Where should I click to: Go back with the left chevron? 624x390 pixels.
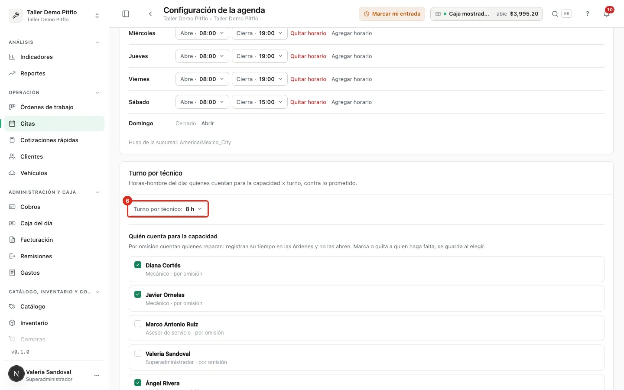(x=150, y=14)
